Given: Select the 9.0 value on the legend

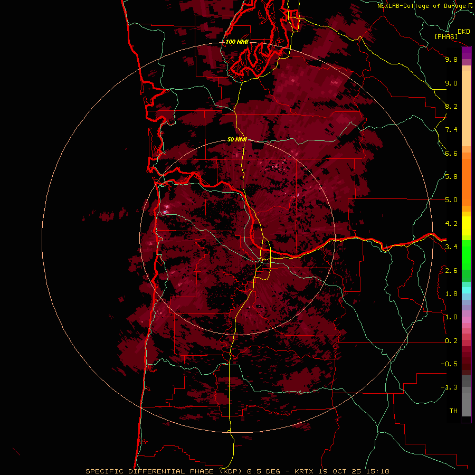Looking at the screenshot, I should coord(451,83).
